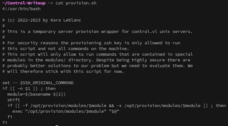Click the ~/Control-Writeup prompt path
This screenshot has height=126, width=228.
click(24, 3)
